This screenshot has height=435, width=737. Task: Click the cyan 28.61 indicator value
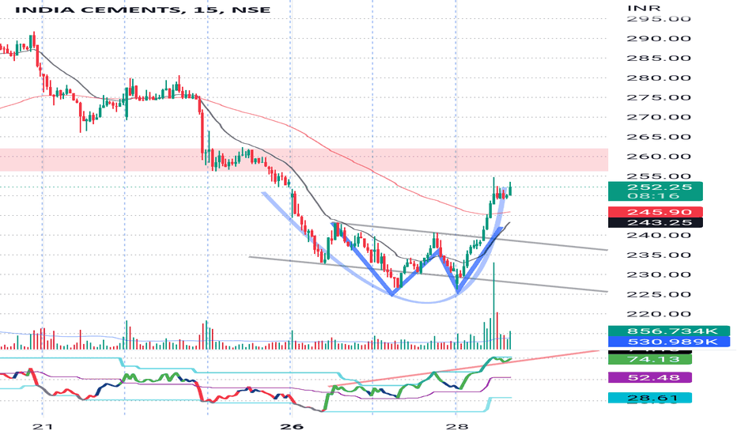[x=649, y=398]
